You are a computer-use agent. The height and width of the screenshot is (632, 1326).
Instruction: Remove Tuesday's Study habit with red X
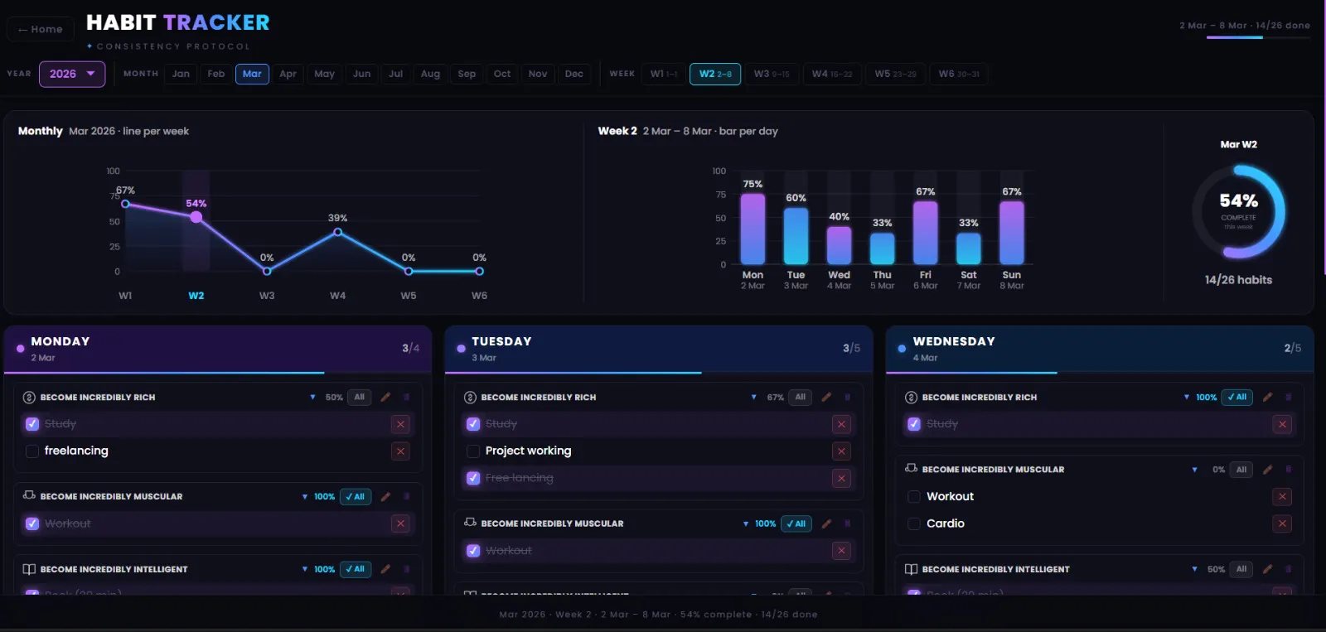841,424
